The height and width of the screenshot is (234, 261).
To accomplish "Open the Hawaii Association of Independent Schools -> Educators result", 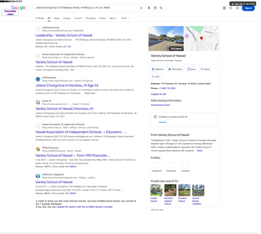I will pos(81,132).
